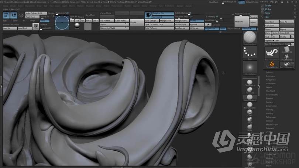Image resolution: width=299 pixels, height=168 pixels.
Task: Open the Material menu
Action: [90, 6]
